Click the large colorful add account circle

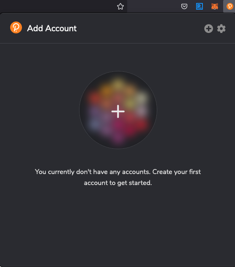click(118, 110)
